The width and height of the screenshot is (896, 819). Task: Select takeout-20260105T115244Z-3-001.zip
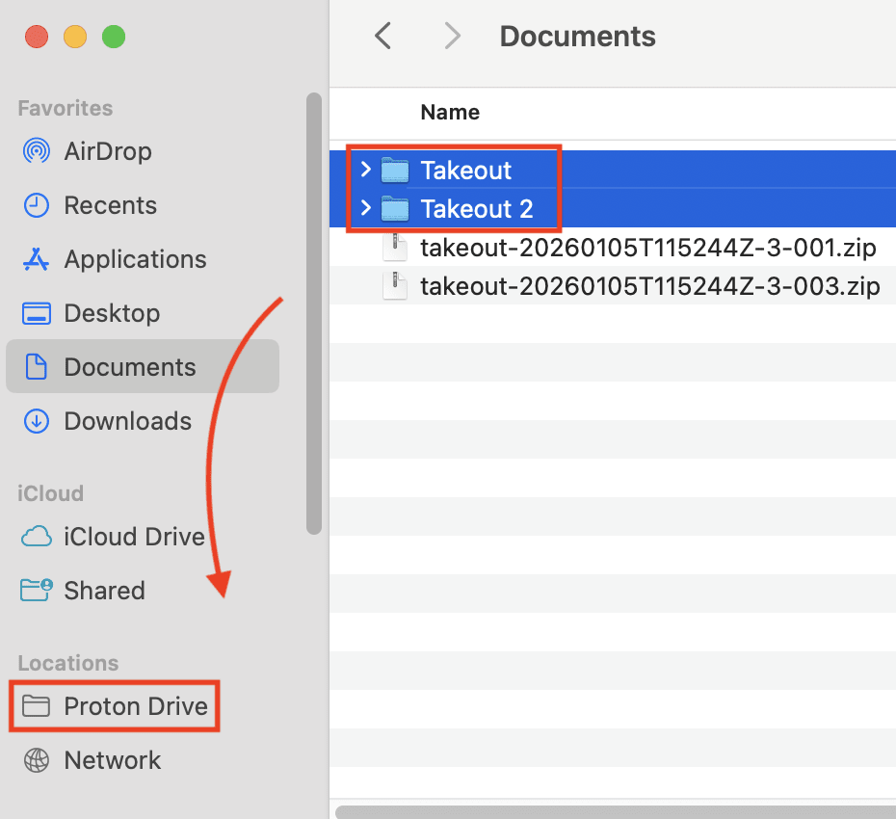click(647, 248)
